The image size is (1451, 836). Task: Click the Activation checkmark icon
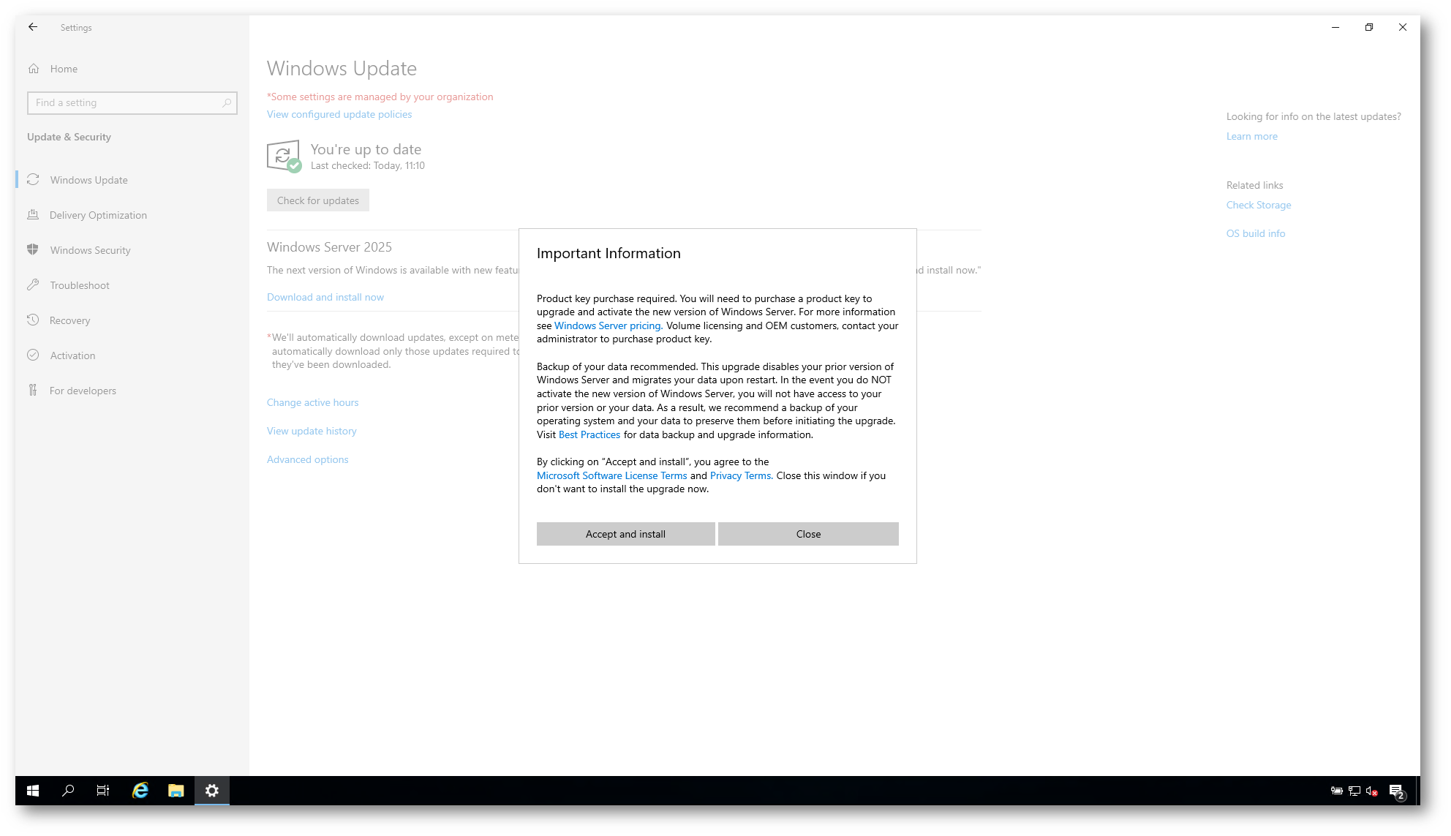point(33,355)
